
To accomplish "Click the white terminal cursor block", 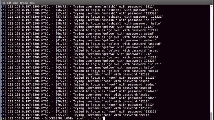I will click(104, 118).
